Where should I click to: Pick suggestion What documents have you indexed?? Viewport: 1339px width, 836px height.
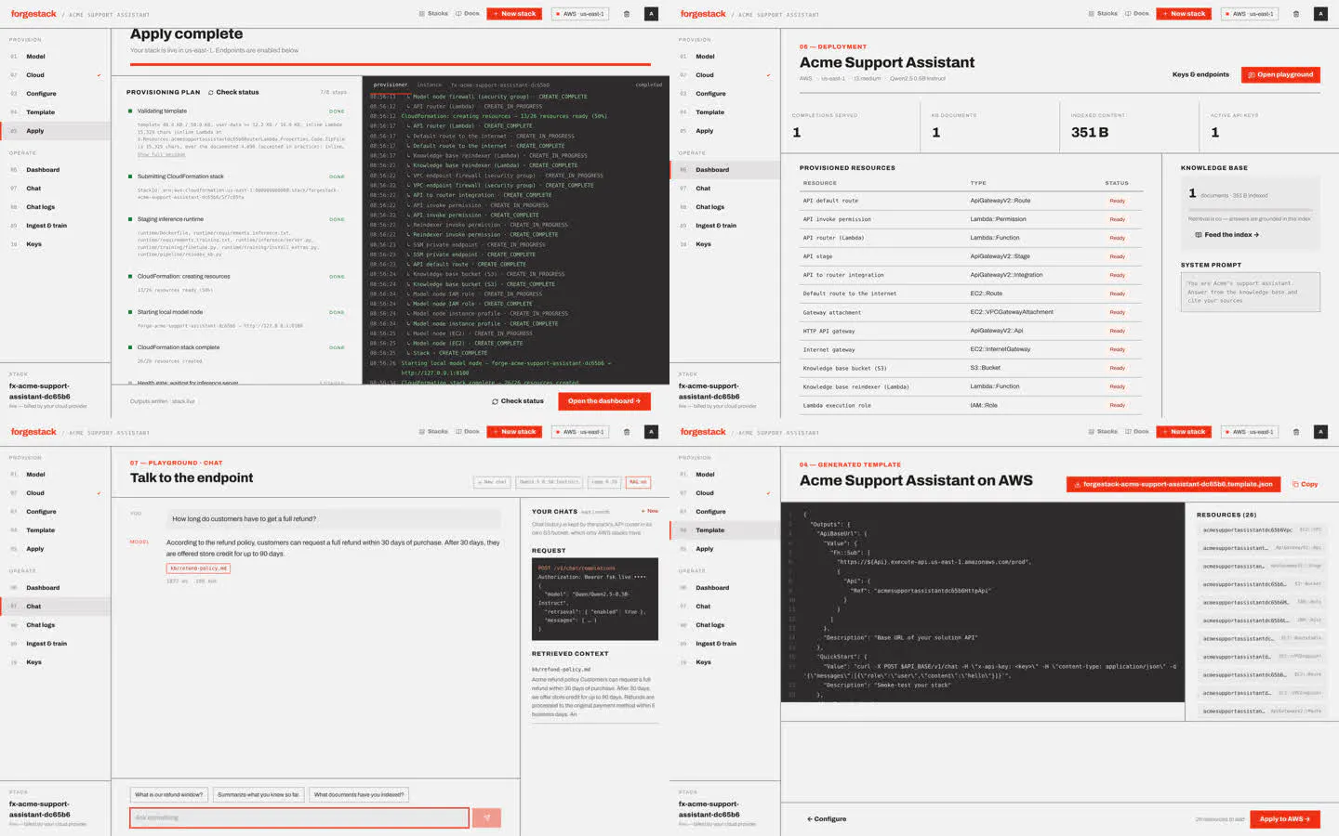coord(359,795)
